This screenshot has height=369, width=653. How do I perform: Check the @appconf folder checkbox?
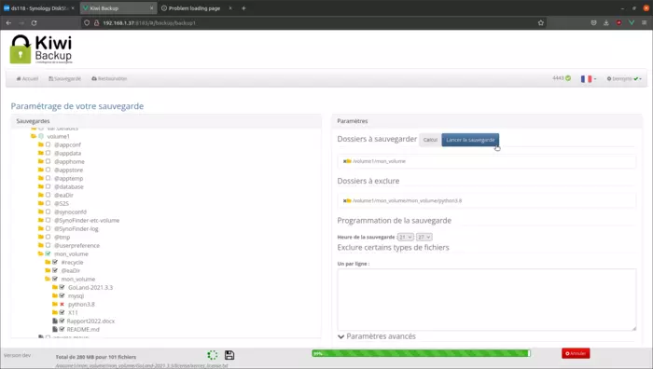48,144
